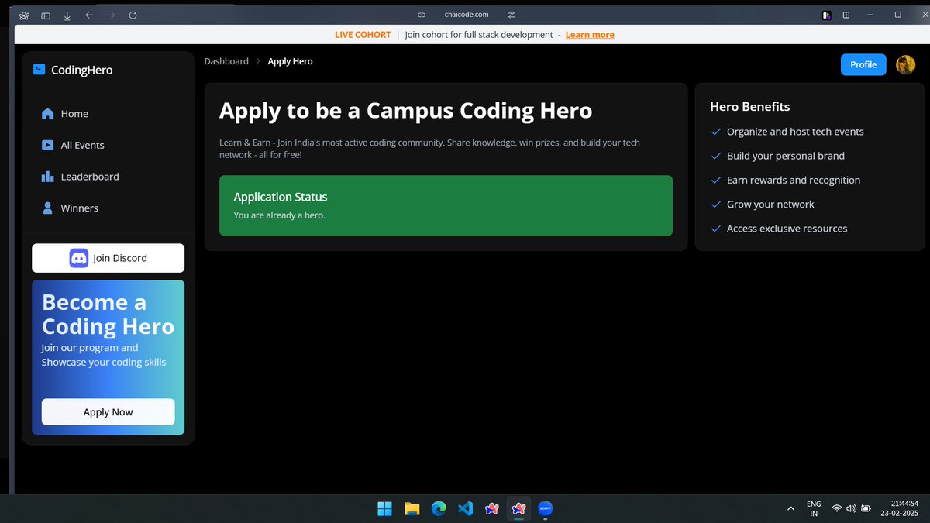
Task: Click the 'You are already a hero.' text
Action: (279, 215)
